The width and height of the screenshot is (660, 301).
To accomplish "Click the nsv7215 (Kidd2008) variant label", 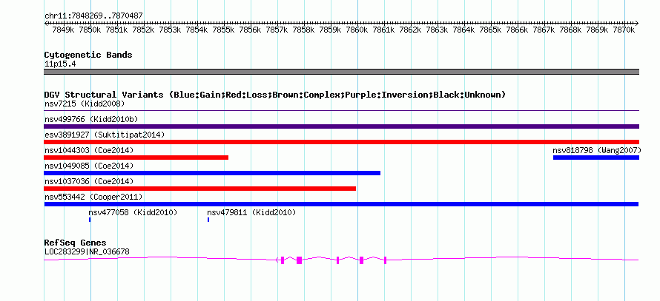I will tap(85, 104).
